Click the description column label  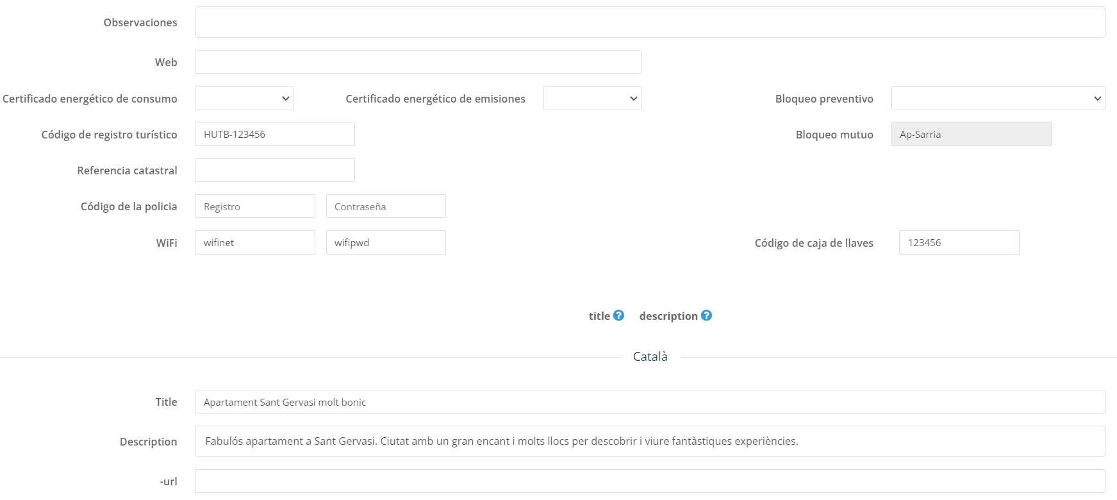tap(668, 316)
